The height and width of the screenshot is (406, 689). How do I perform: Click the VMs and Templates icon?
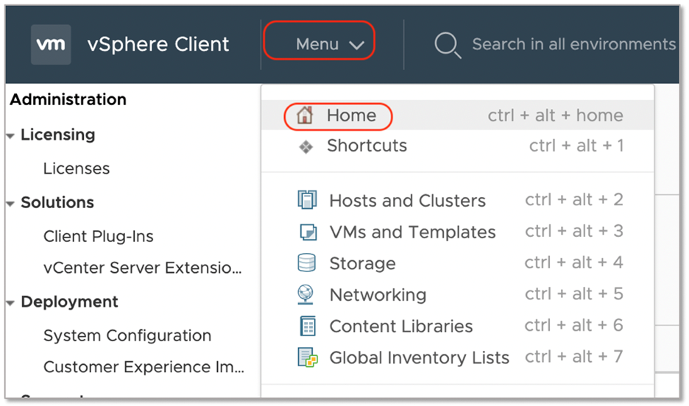[x=308, y=232]
